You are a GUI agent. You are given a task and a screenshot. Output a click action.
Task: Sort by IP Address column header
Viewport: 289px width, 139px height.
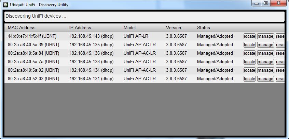coord(80,28)
